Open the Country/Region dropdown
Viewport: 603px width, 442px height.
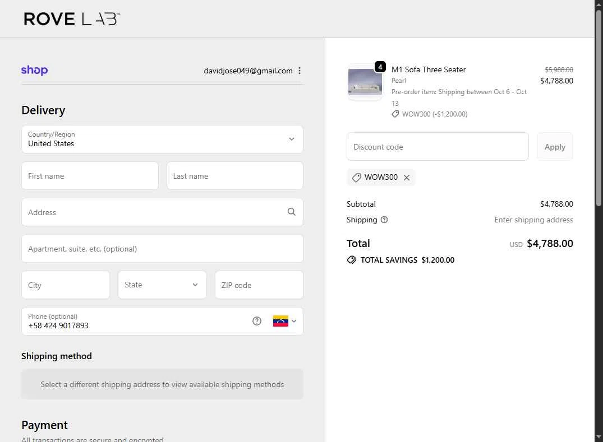(x=162, y=139)
